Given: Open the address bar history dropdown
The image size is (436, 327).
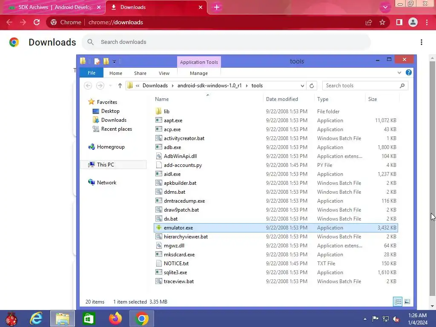Looking at the screenshot, I should pos(302,86).
